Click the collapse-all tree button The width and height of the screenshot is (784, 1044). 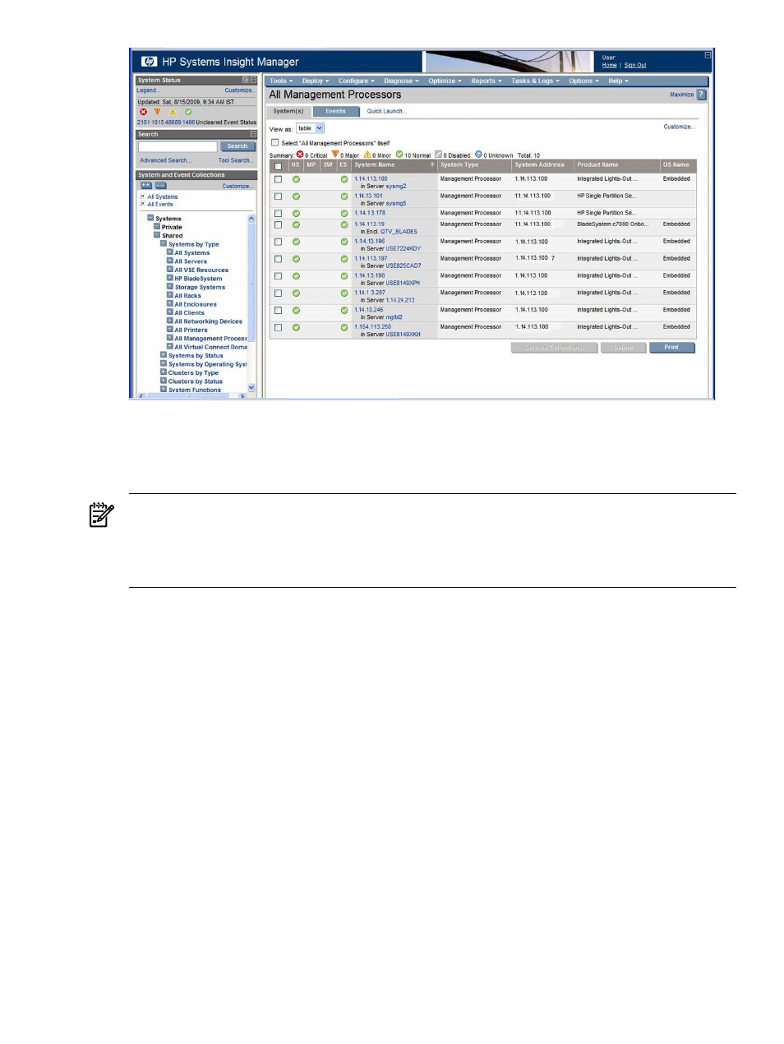click(x=160, y=186)
